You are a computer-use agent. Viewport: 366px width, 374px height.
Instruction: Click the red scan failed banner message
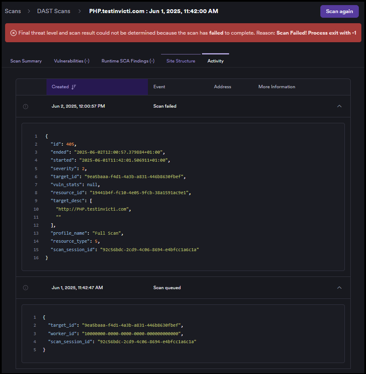pos(183,33)
